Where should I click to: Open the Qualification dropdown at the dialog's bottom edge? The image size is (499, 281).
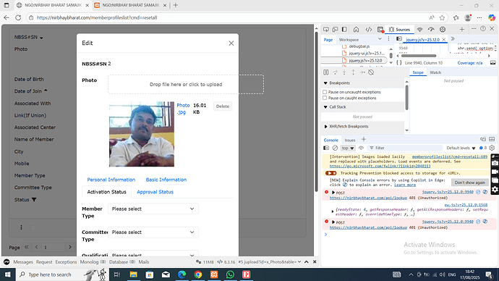point(153,254)
